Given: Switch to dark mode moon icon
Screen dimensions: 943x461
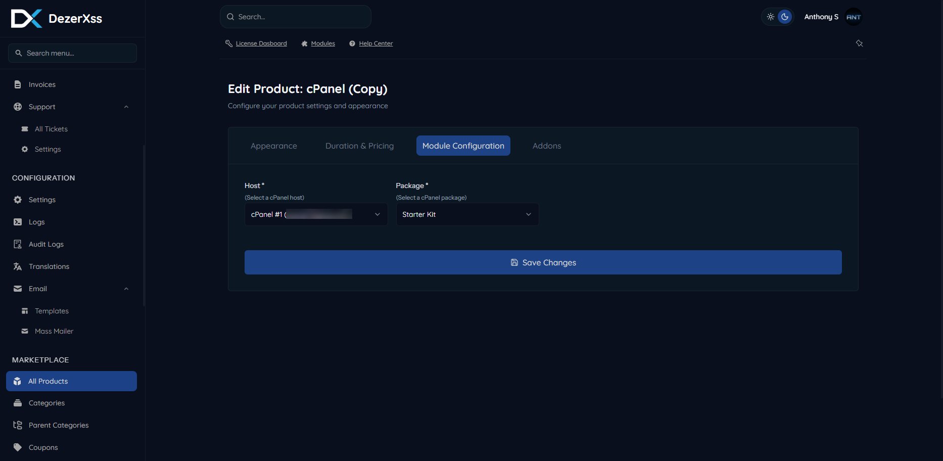Looking at the screenshot, I should pos(785,17).
